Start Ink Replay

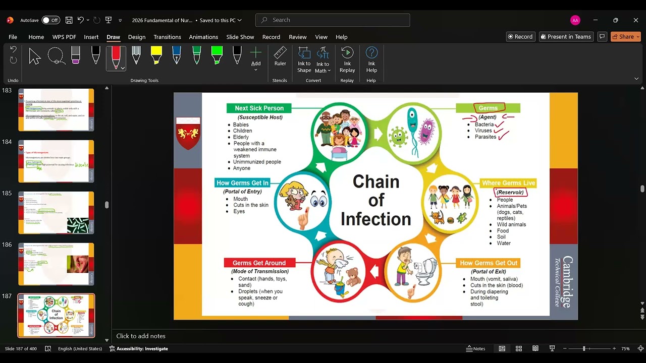point(347,60)
